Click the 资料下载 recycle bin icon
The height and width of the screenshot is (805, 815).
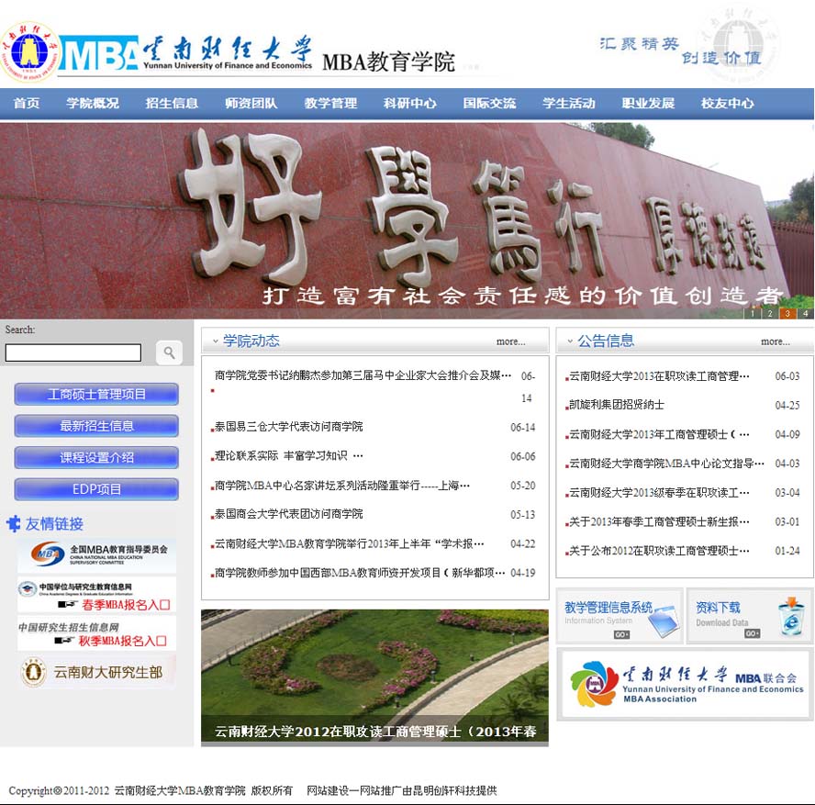792,617
